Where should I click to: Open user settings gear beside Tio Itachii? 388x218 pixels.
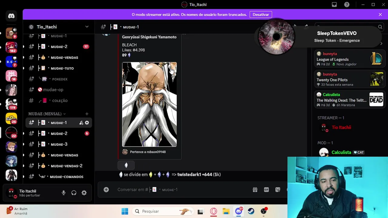point(84,193)
